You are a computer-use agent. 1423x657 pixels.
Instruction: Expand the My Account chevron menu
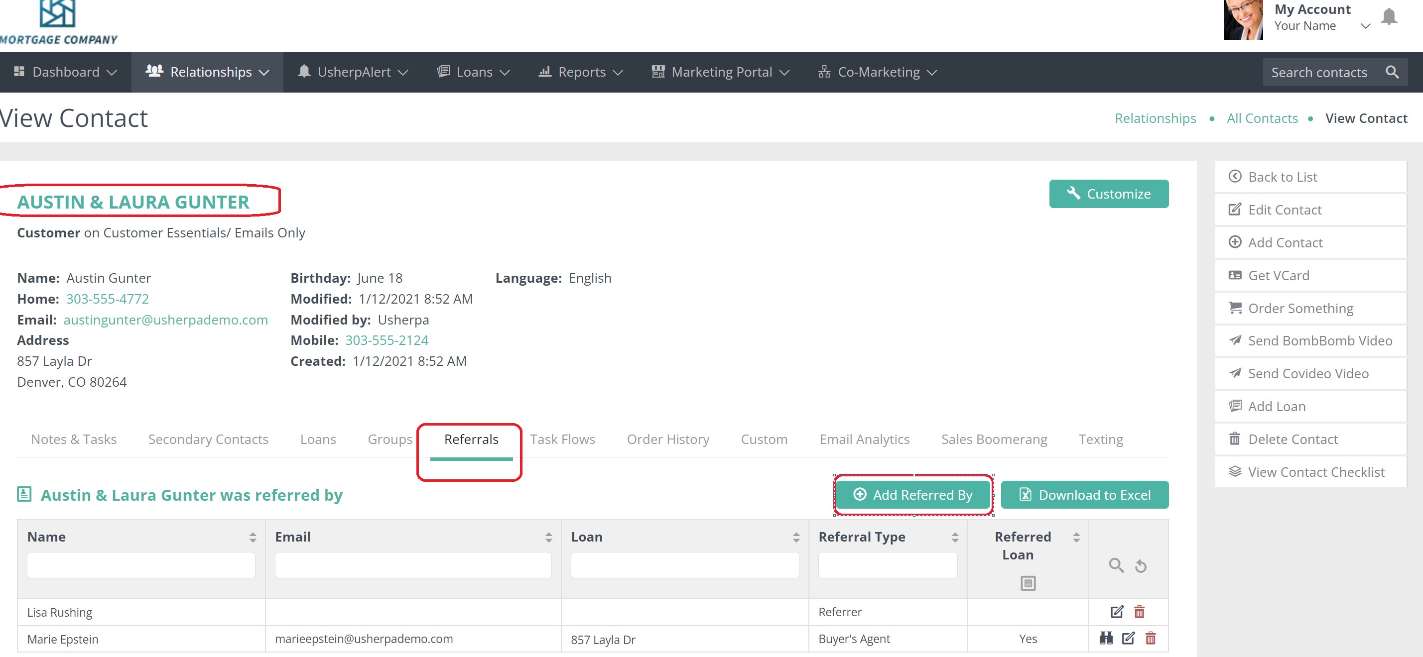pos(1365,26)
